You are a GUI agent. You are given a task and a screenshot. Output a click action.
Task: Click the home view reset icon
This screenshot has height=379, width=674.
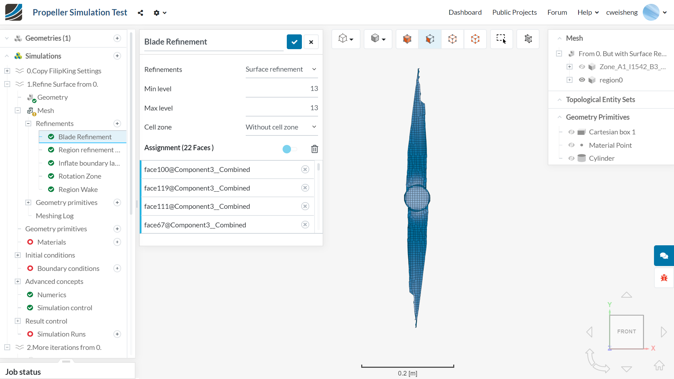[x=659, y=365]
